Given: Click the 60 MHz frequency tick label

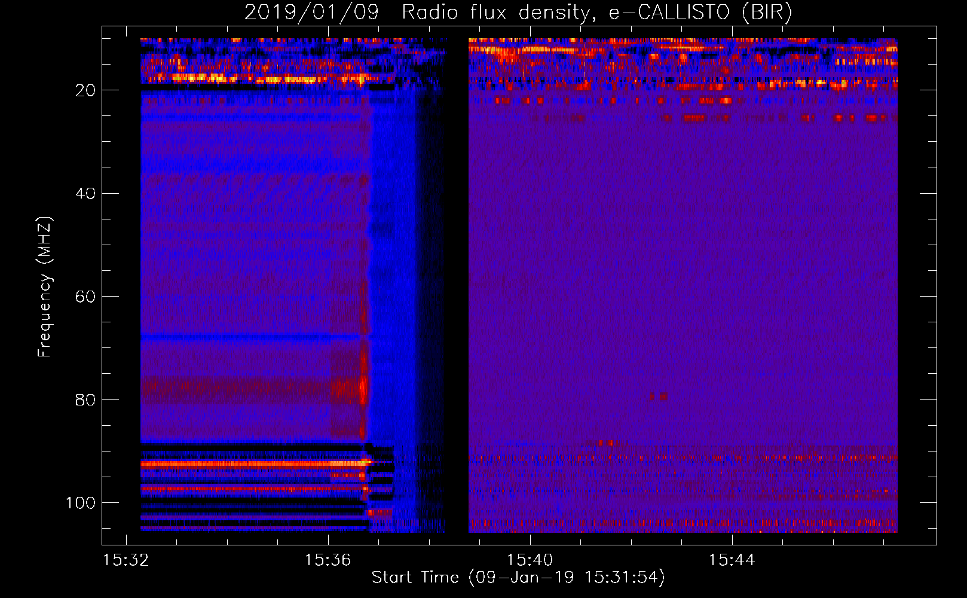Looking at the screenshot, I should pyautogui.click(x=85, y=297).
